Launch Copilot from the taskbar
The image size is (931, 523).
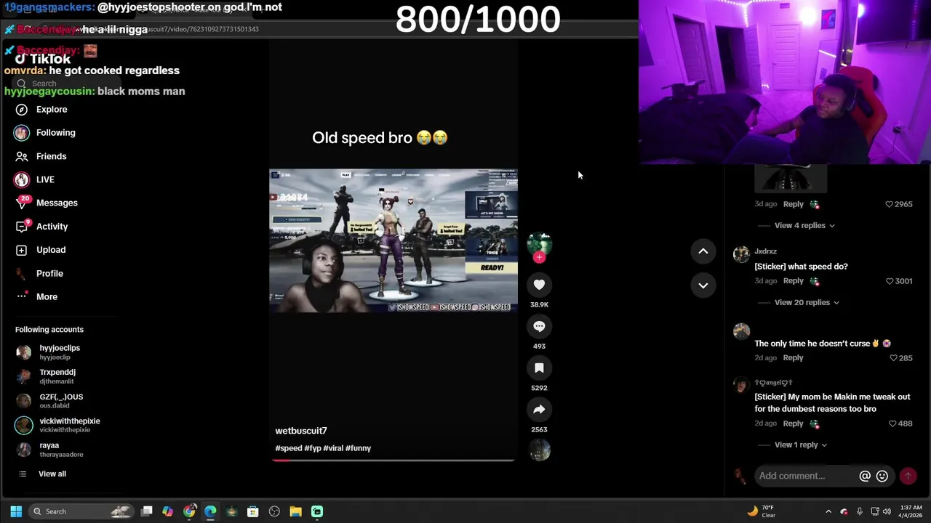click(167, 511)
